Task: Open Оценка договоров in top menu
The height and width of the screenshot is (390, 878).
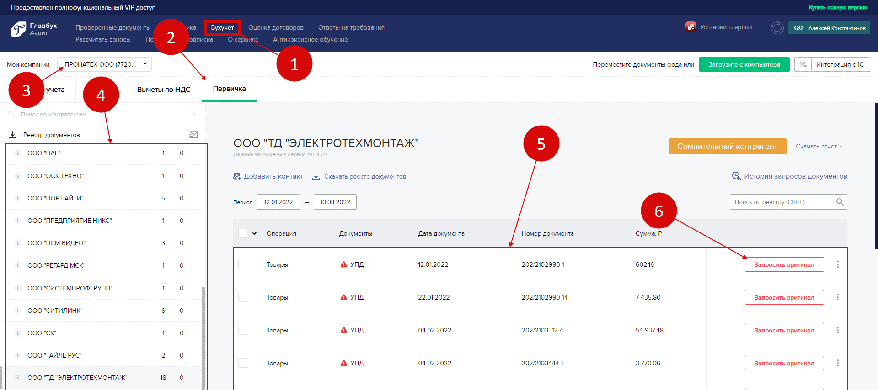Action: [276, 27]
